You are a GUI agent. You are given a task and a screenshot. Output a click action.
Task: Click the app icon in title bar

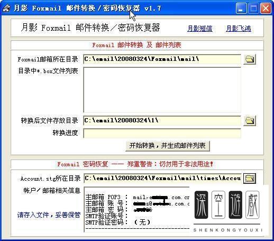tap(6, 8)
